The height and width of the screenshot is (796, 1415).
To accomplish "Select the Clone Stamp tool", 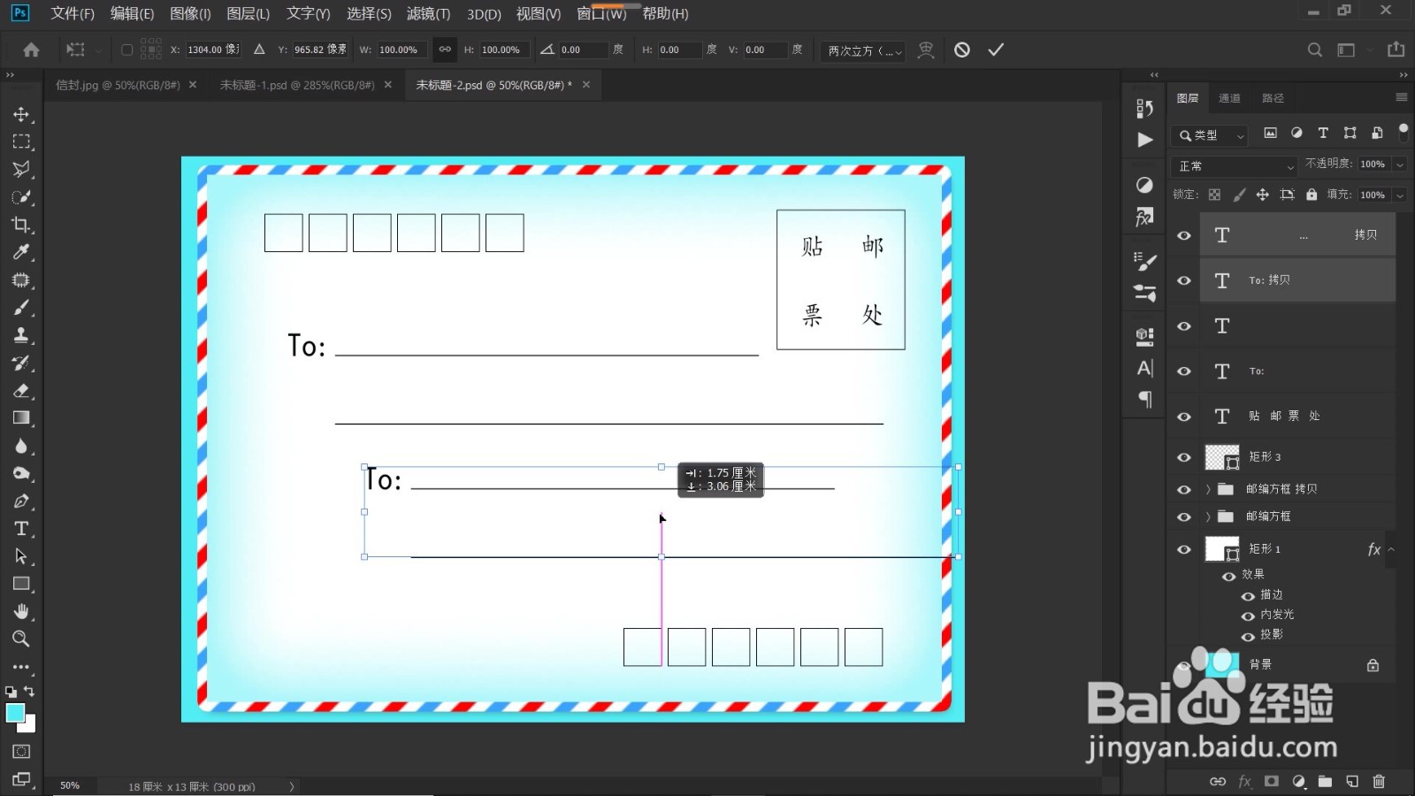I will point(21,335).
